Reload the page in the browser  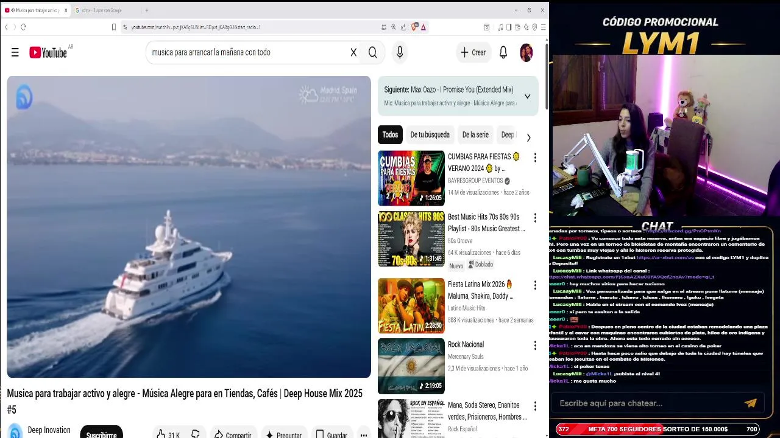(x=23, y=27)
